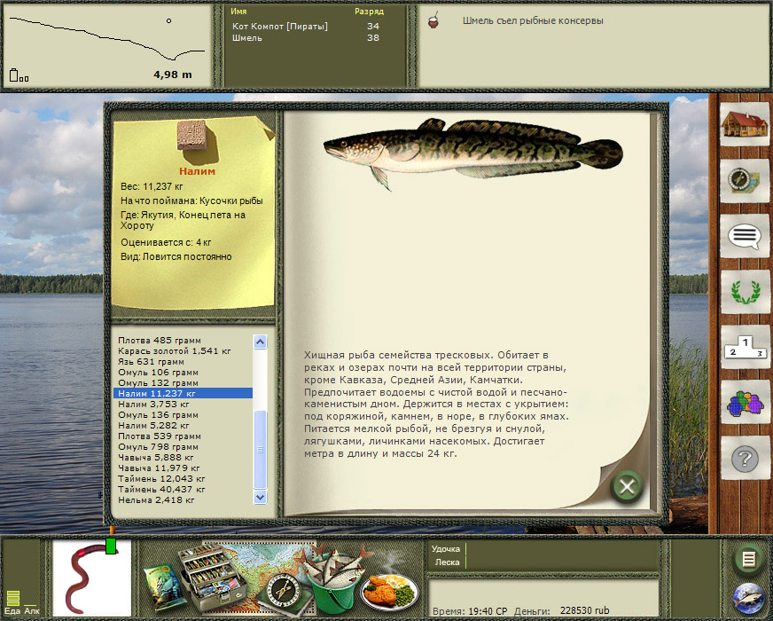This screenshot has width=773, height=621.
Task: Open the laurel wreath achievements icon
Action: pyautogui.click(x=743, y=291)
